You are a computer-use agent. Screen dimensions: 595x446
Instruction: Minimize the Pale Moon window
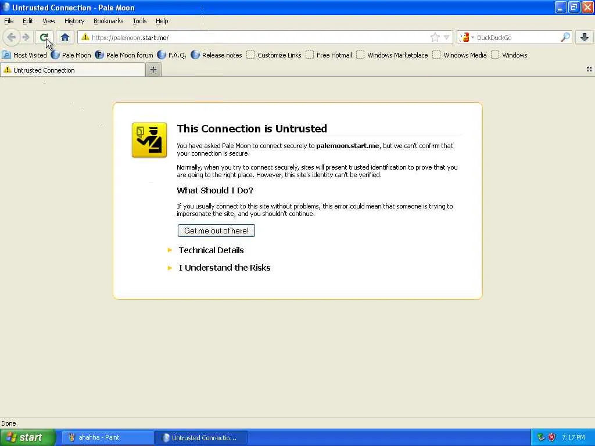[561, 7]
